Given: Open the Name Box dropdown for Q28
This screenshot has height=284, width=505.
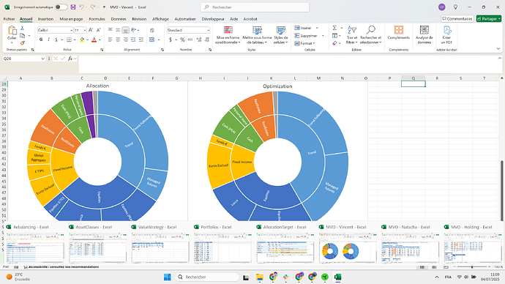Looking at the screenshot, I should (x=43, y=59).
